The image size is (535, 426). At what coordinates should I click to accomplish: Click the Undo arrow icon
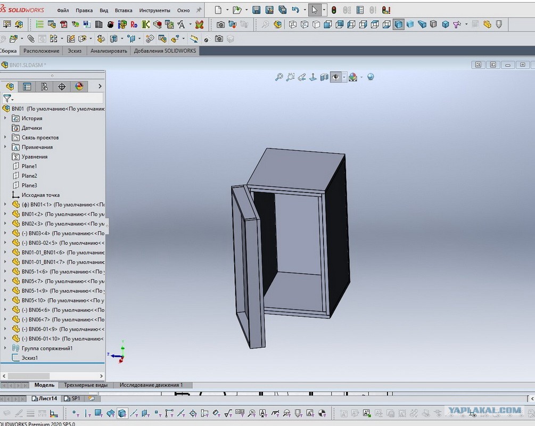pyautogui.click(x=295, y=10)
